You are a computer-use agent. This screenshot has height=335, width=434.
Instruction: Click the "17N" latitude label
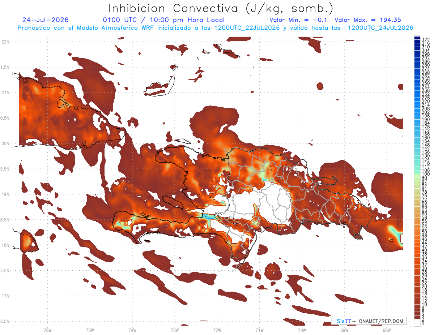(x=5, y=296)
